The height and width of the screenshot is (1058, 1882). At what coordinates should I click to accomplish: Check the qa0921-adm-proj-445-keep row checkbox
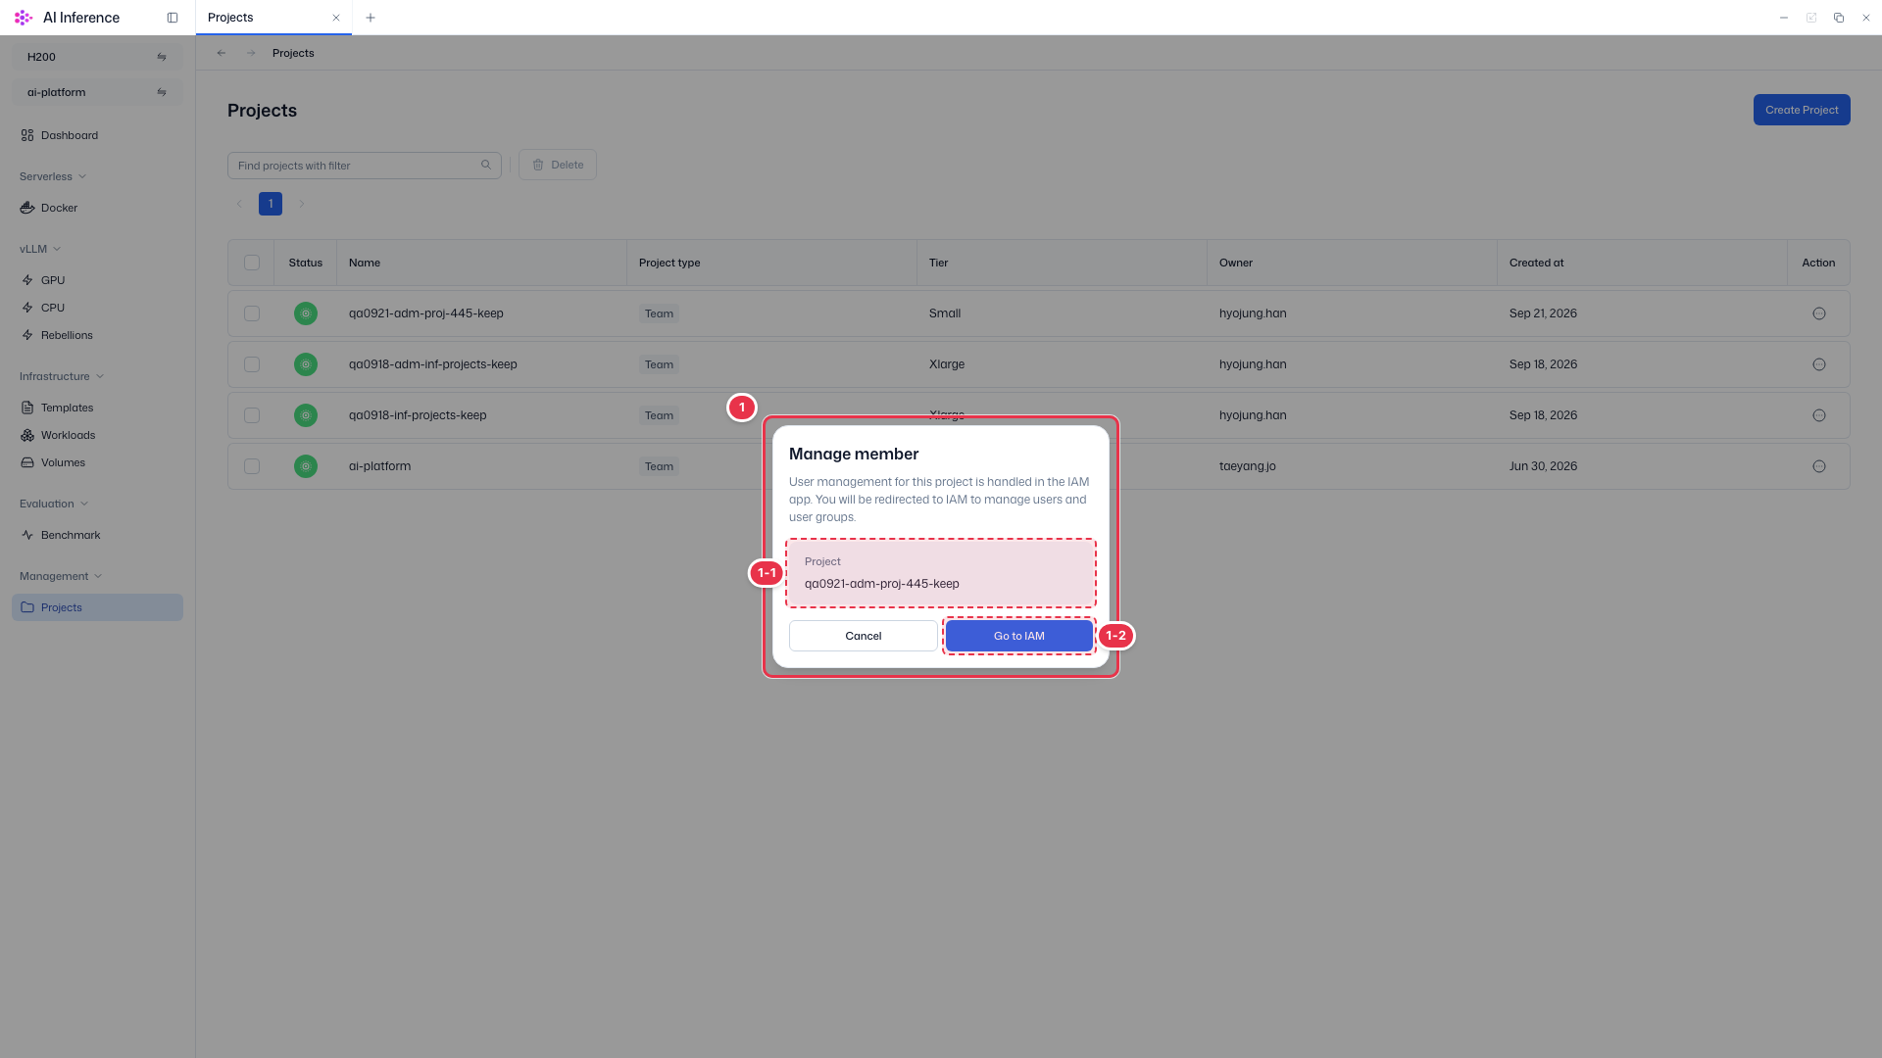pos(252,313)
